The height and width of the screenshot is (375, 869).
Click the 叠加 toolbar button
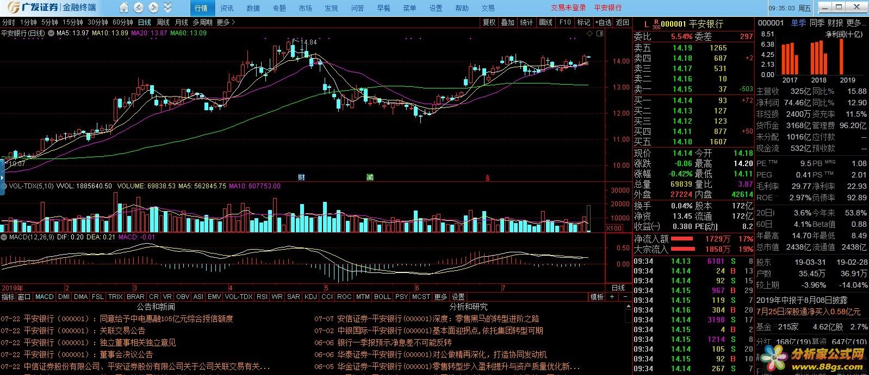click(507, 22)
